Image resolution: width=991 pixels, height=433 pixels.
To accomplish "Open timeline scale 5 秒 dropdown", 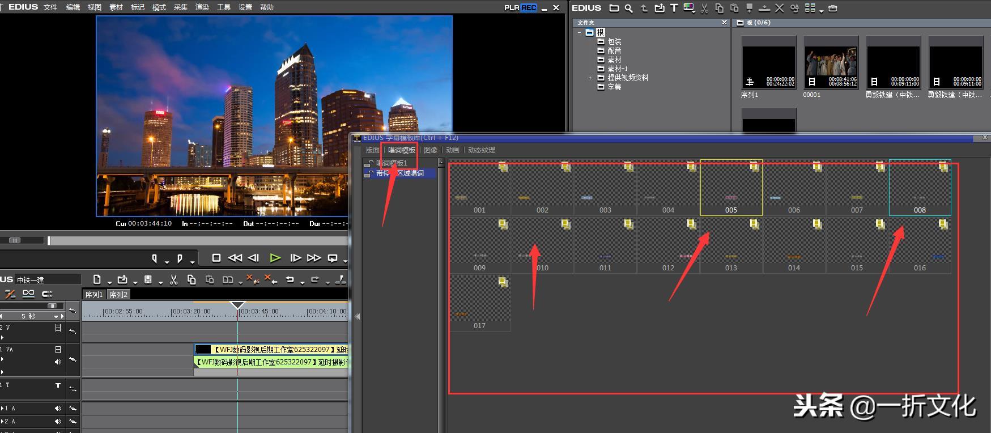I will (x=56, y=316).
